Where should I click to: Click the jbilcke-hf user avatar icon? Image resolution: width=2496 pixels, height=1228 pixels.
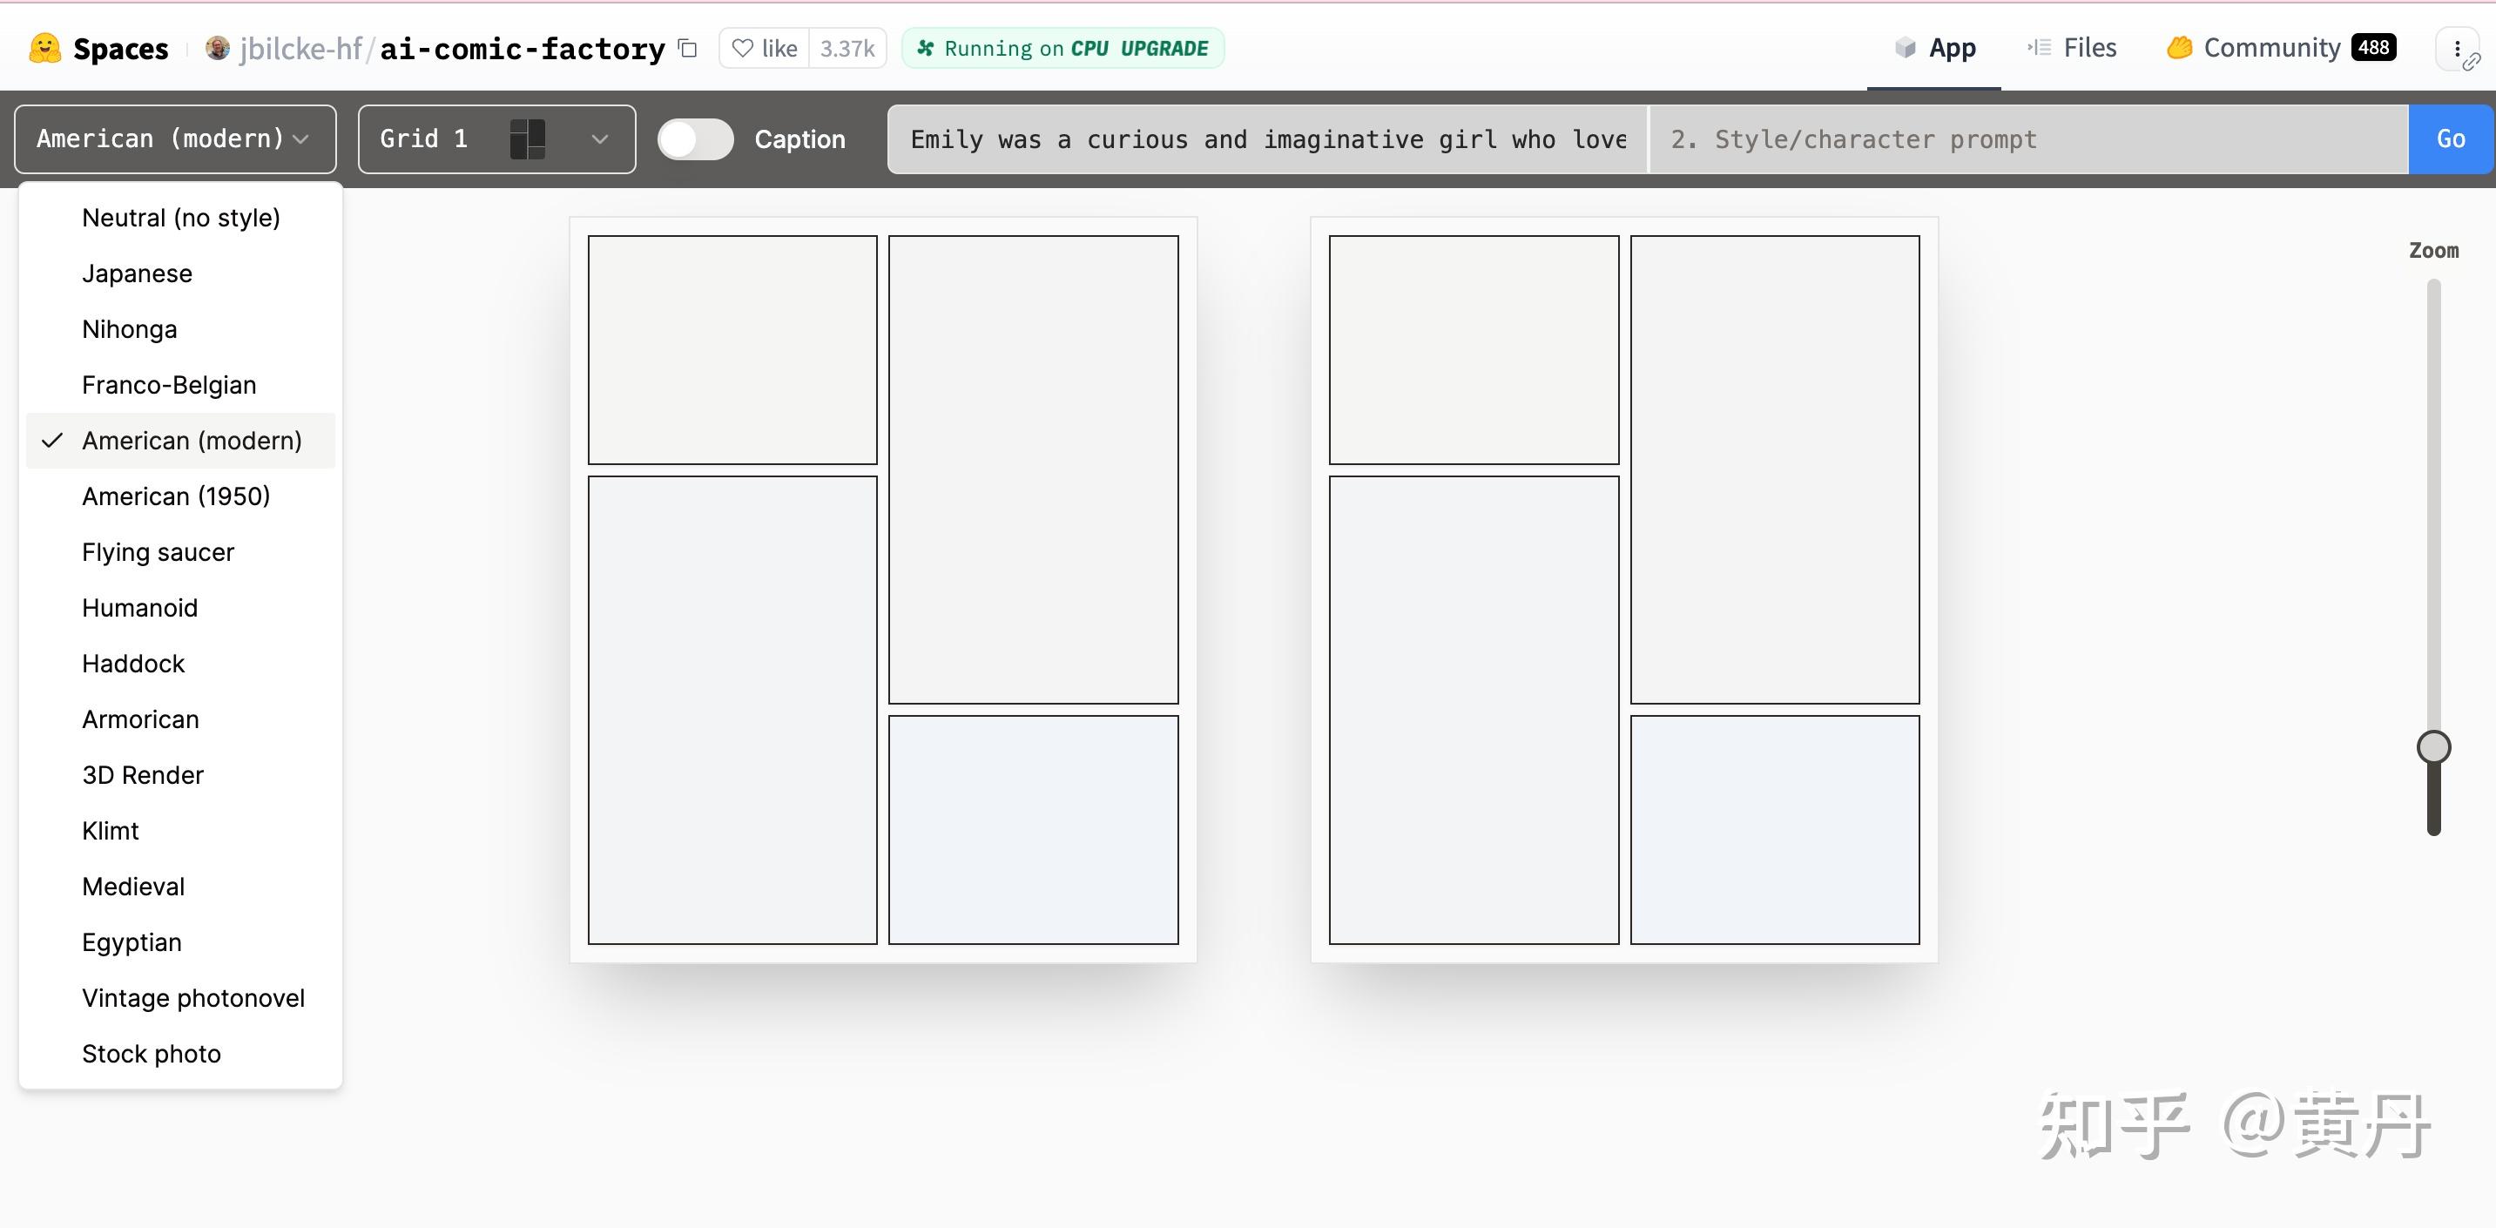pos(217,49)
